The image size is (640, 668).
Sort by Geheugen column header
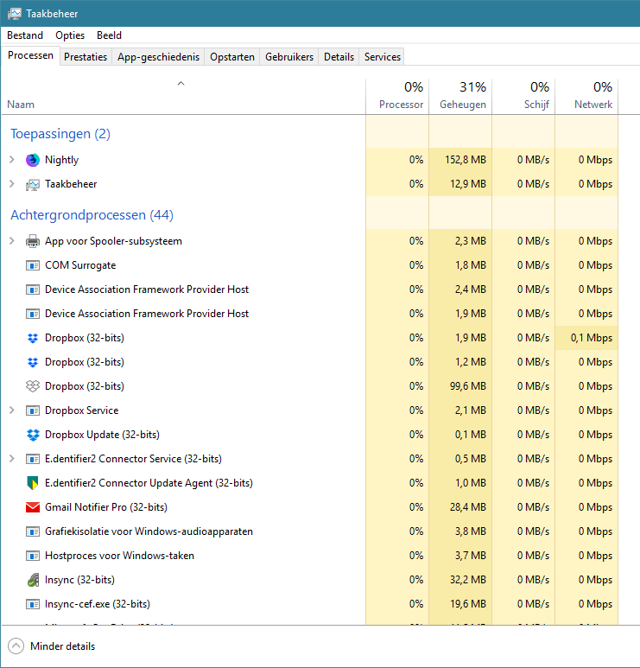[460, 97]
